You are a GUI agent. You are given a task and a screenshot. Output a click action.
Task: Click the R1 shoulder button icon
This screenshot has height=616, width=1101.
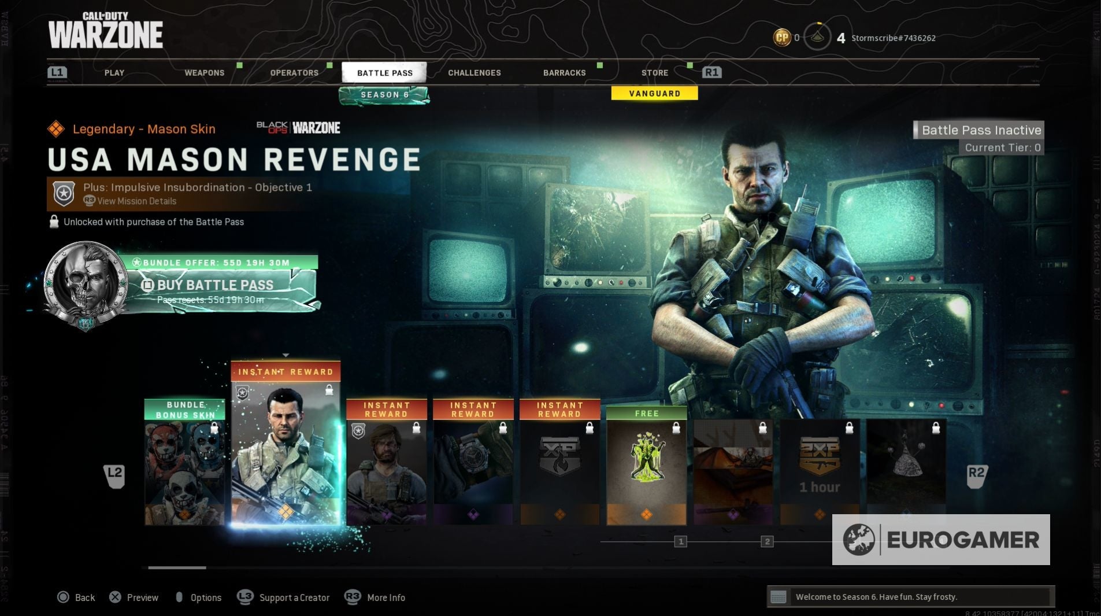[711, 72]
